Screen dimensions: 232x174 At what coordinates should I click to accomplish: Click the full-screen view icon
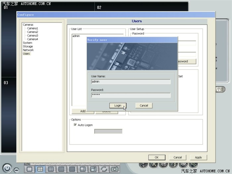pos(93,169)
